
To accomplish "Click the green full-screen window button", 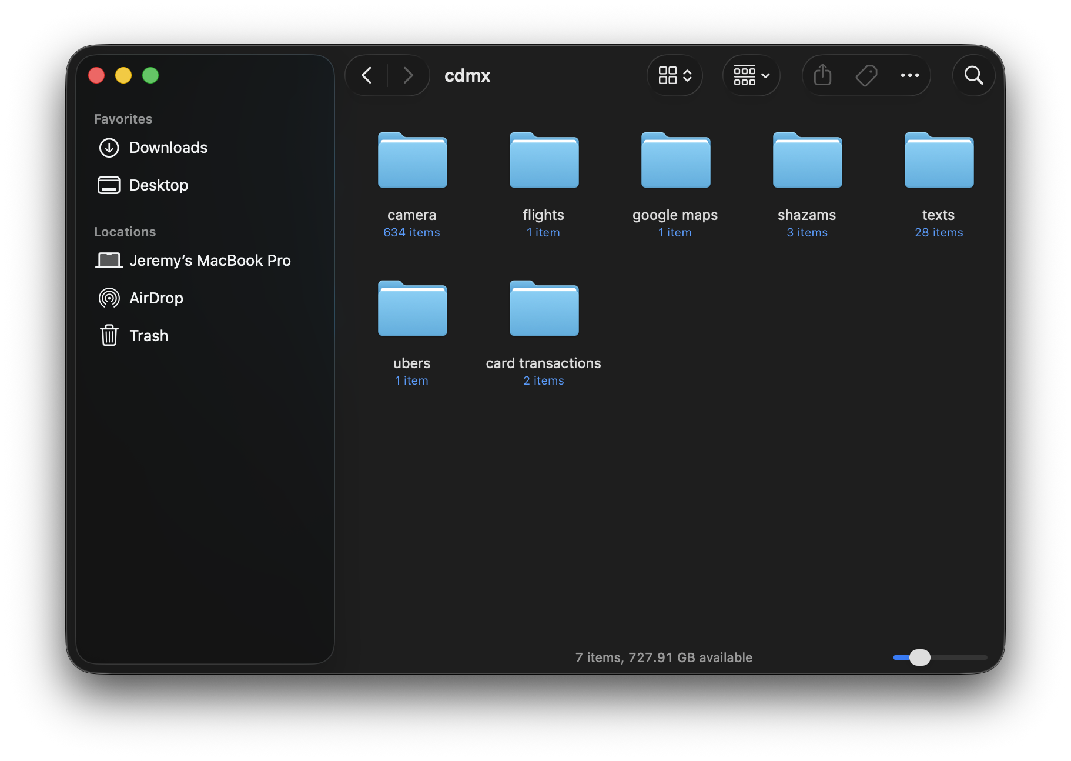I will (x=150, y=75).
